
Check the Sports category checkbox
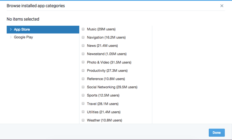(x=83, y=95)
